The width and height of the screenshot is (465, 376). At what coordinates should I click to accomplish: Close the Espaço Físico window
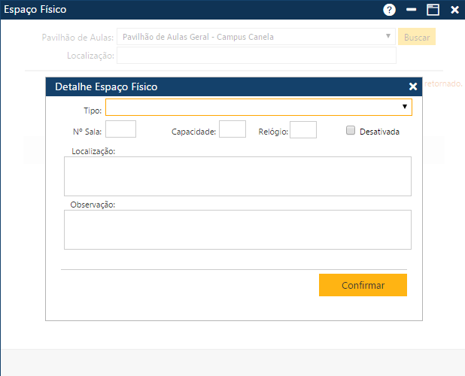tap(454, 10)
